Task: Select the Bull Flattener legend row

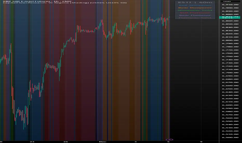Action: (x=195, y=13)
